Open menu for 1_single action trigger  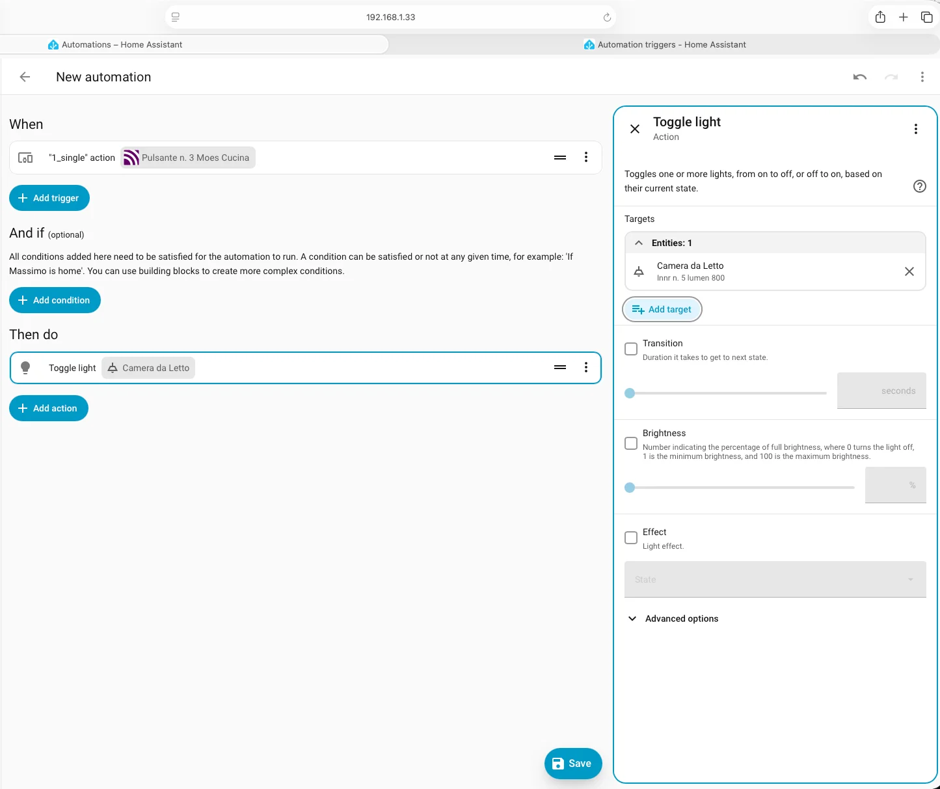586,158
